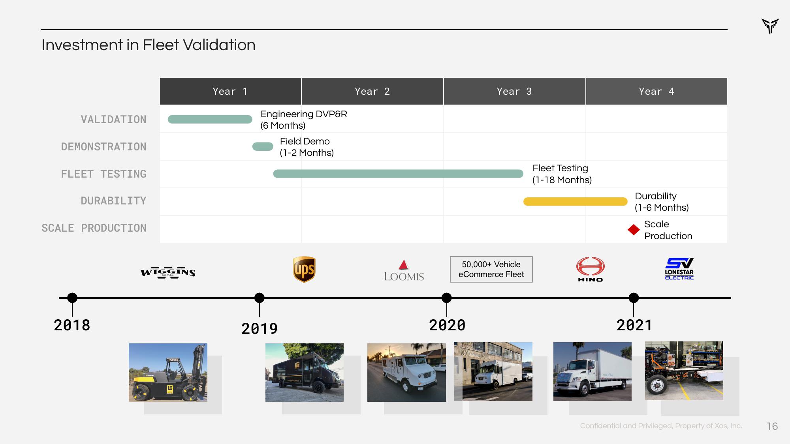This screenshot has width=790, height=444.
Task: Click the 2021 year label
Action: (x=634, y=325)
